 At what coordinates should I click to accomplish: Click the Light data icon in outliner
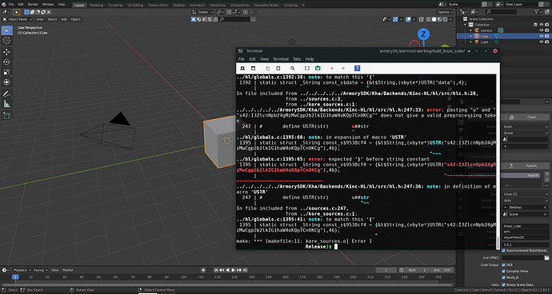click(x=496, y=42)
